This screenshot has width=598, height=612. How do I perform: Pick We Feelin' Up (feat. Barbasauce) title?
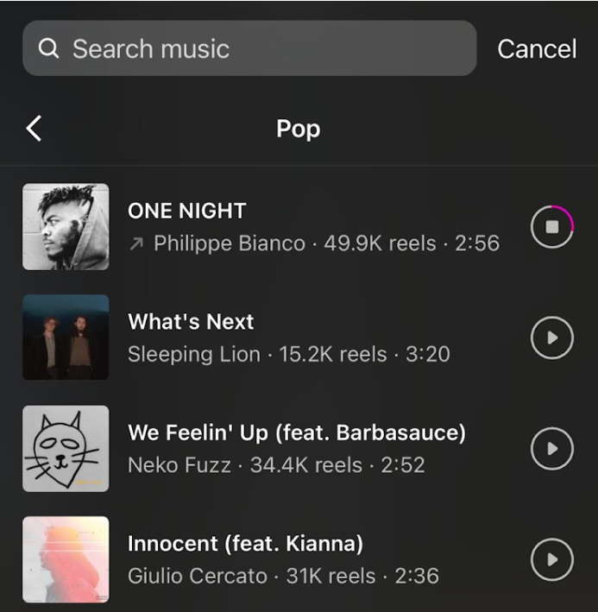[x=296, y=432]
